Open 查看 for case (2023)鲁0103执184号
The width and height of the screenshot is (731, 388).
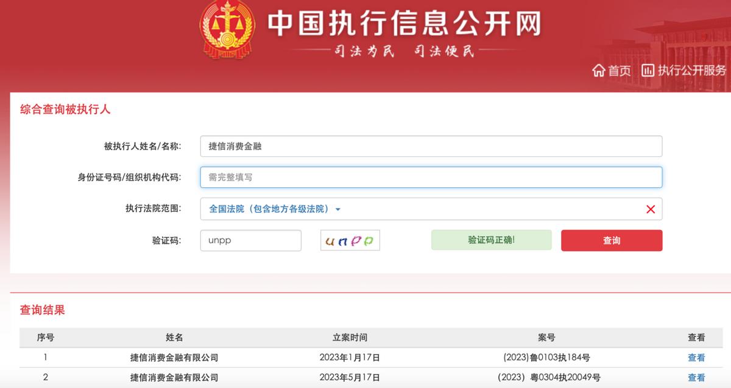[695, 358]
